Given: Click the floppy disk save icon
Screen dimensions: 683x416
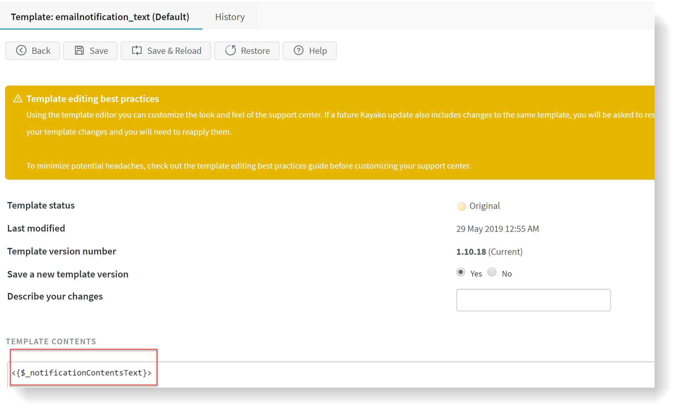Looking at the screenshot, I should [x=79, y=50].
